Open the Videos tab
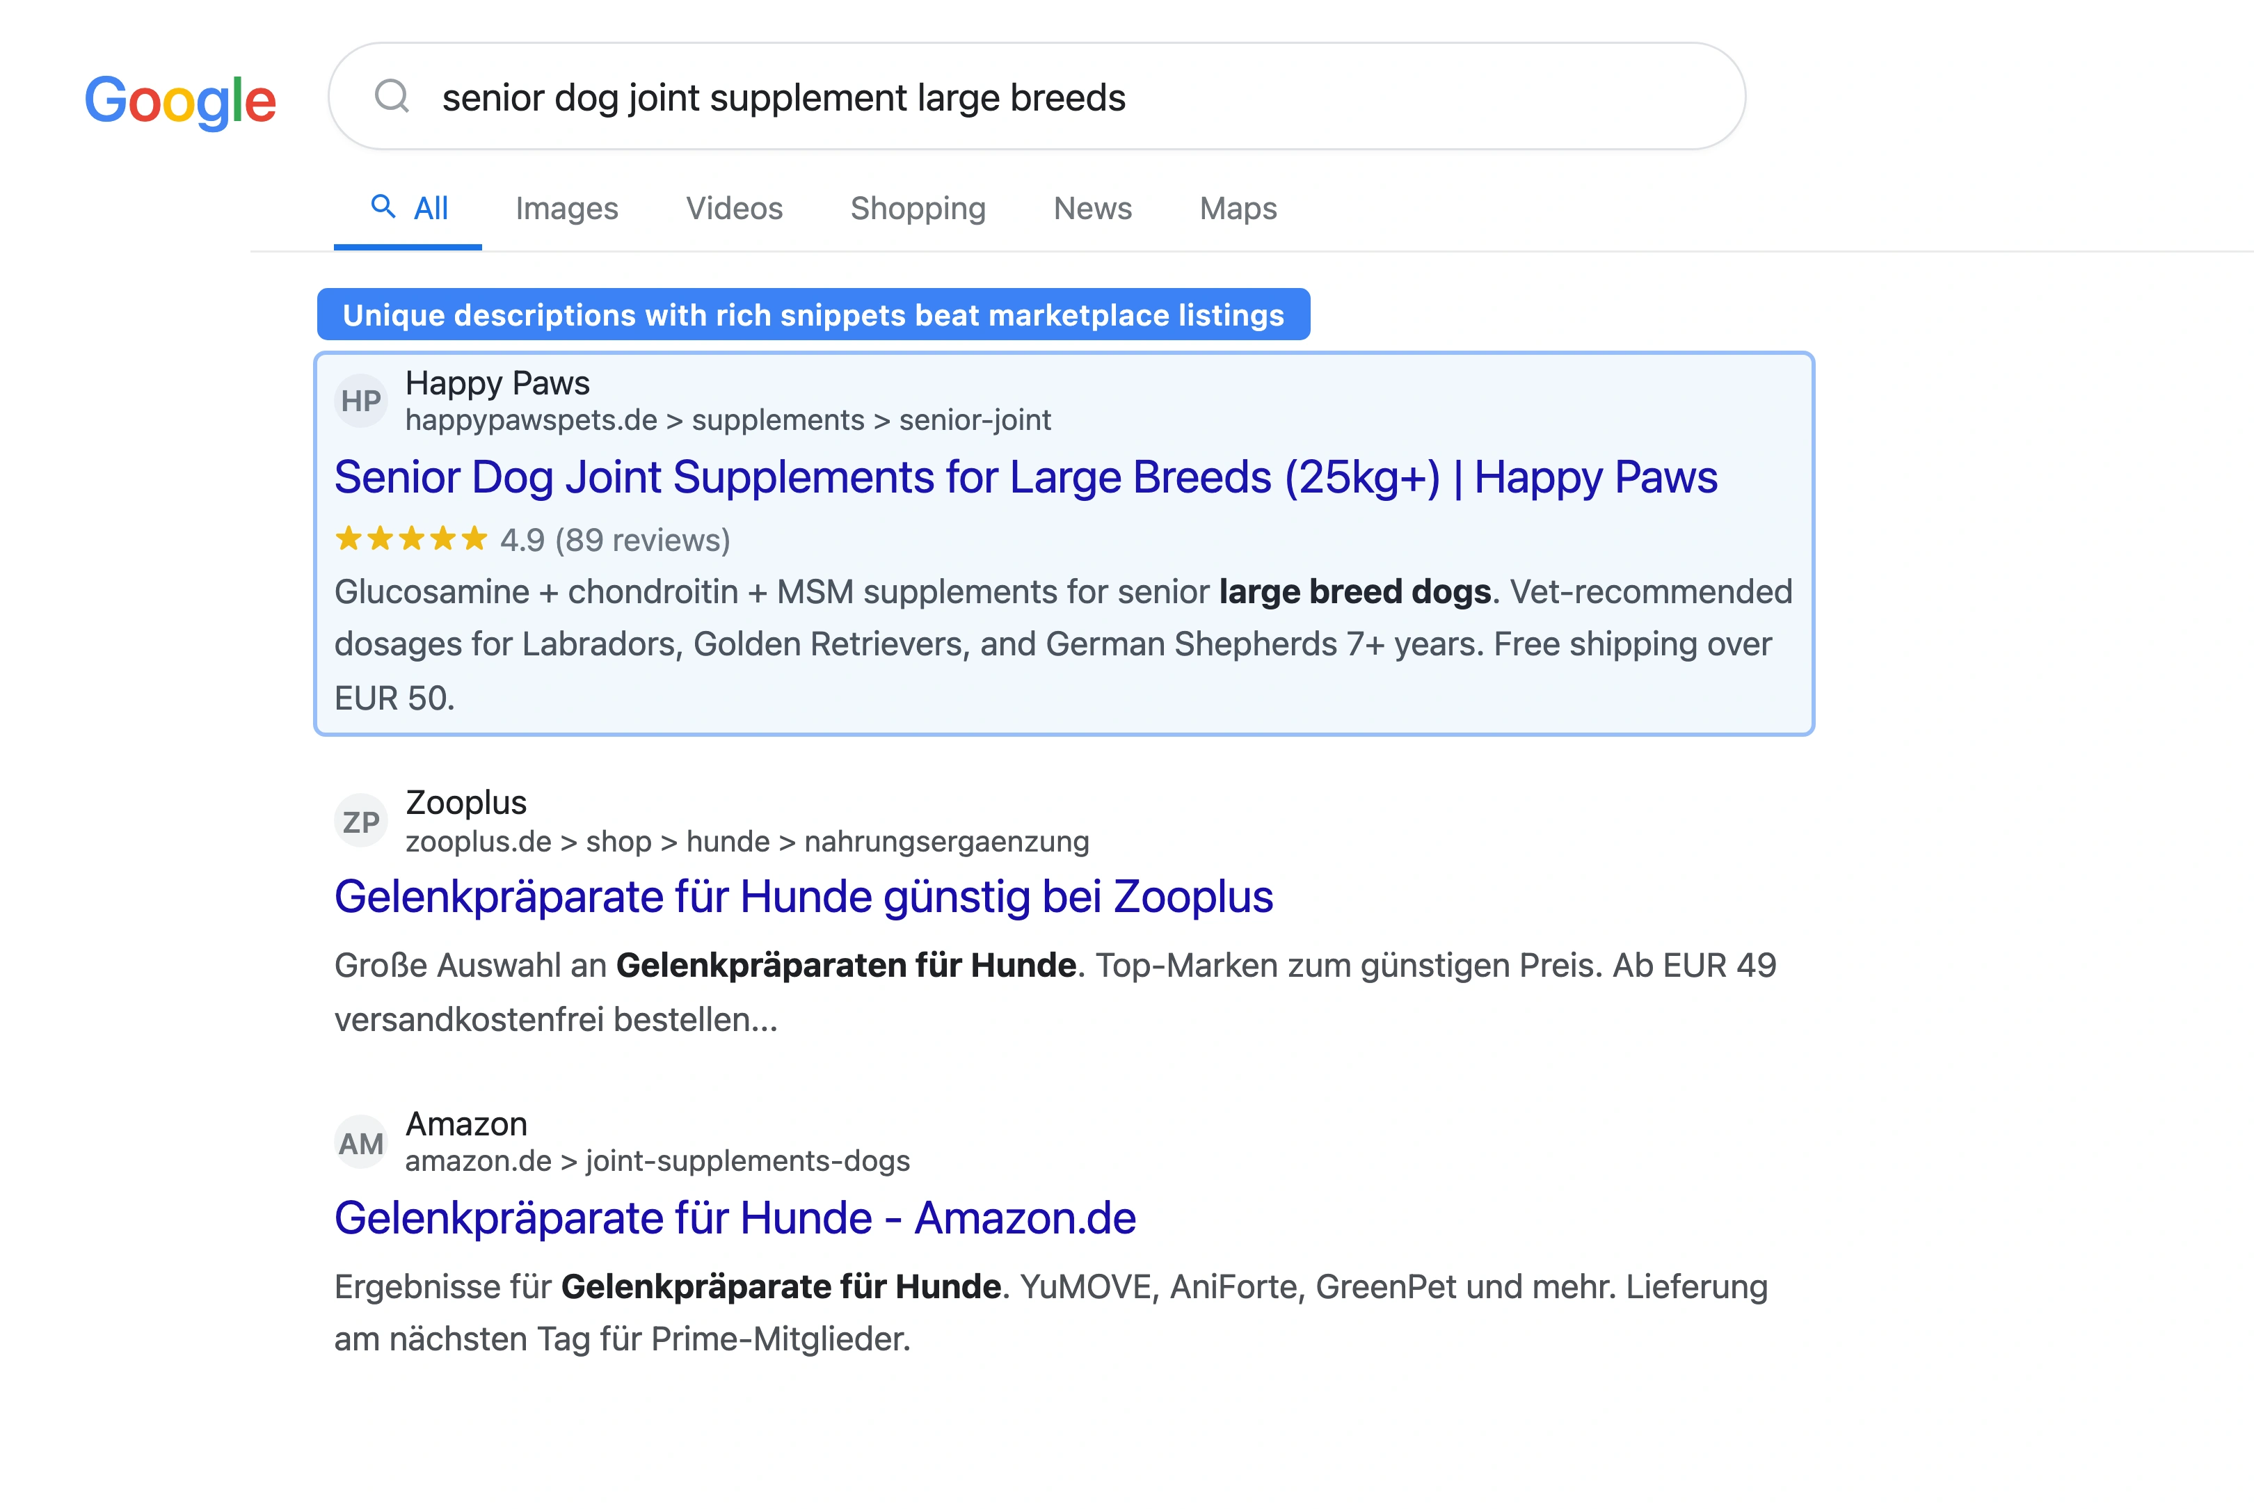2254x1509 pixels. 733,208
